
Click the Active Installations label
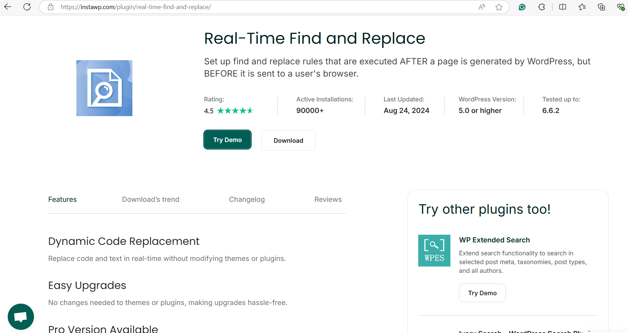pyautogui.click(x=325, y=99)
